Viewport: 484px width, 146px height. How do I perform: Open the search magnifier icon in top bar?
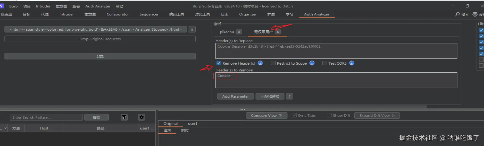pyautogui.click(x=457, y=14)
